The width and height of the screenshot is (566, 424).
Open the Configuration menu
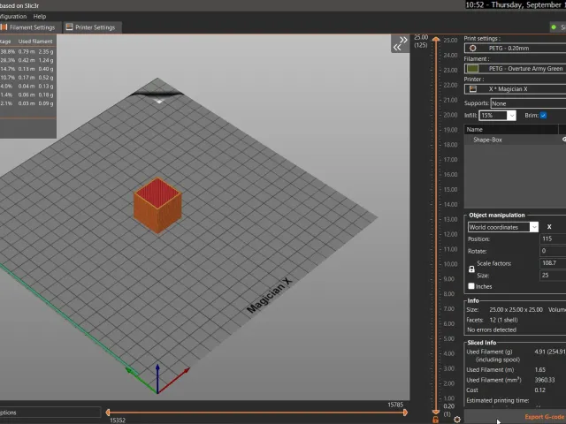(x=13, y=17)
